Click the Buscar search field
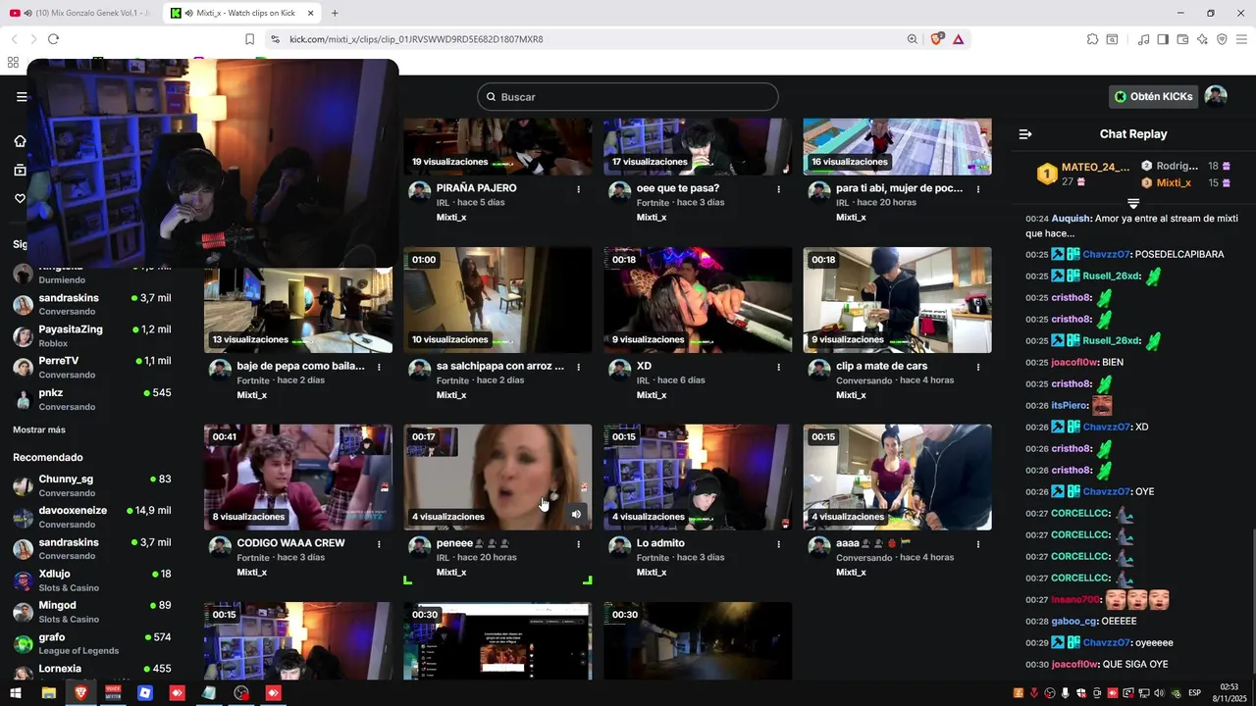 click(x=628, y=97)
